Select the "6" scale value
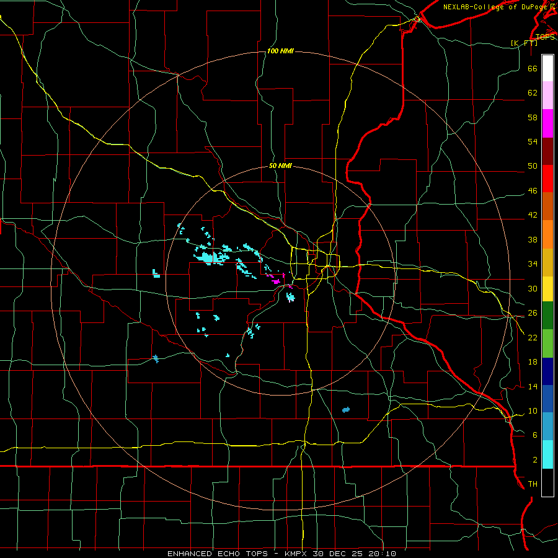 pyautogui.click(x=535, y=435)
